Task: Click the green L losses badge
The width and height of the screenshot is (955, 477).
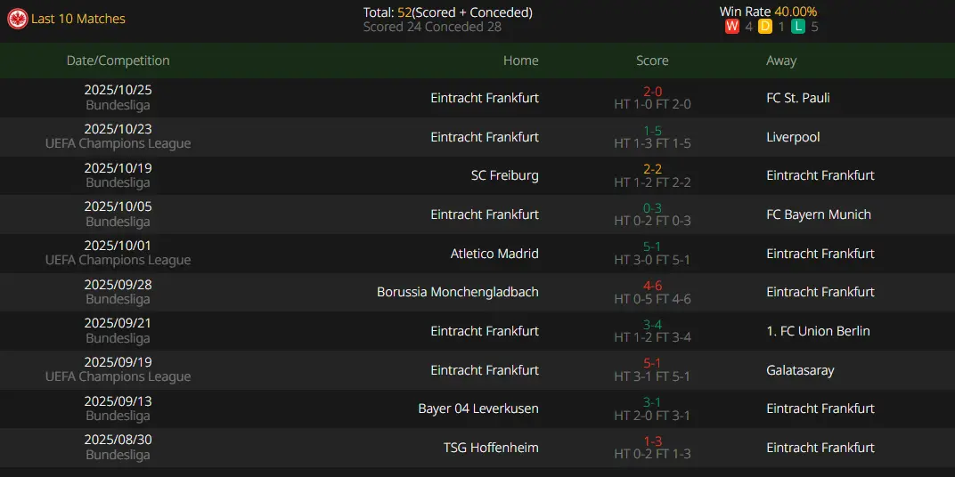Action: (x=798, y=27)
